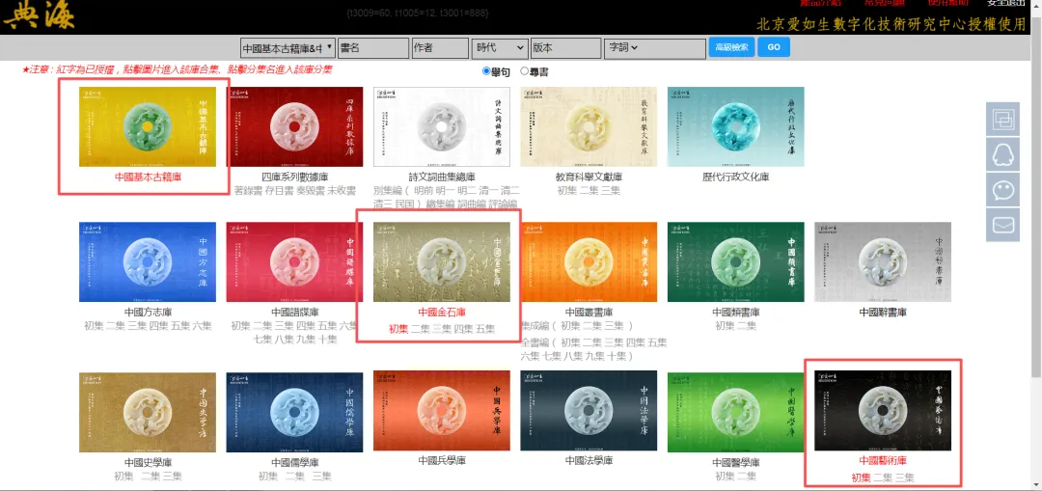Open the 中國醫學庫 bright green cover image
This screenshot has width=1042, height=491.
[735, 411]
